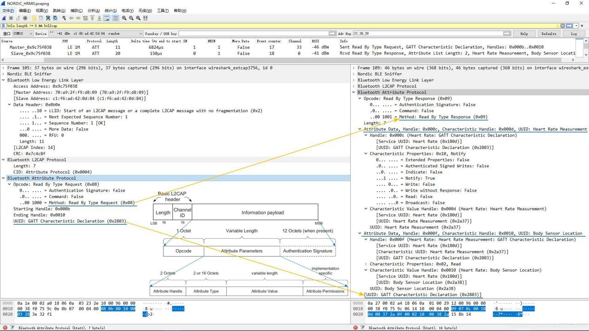Open the 接口 COM10 interface dropdown
This screenshot has height=331, width=589.
tap(23, 34)
